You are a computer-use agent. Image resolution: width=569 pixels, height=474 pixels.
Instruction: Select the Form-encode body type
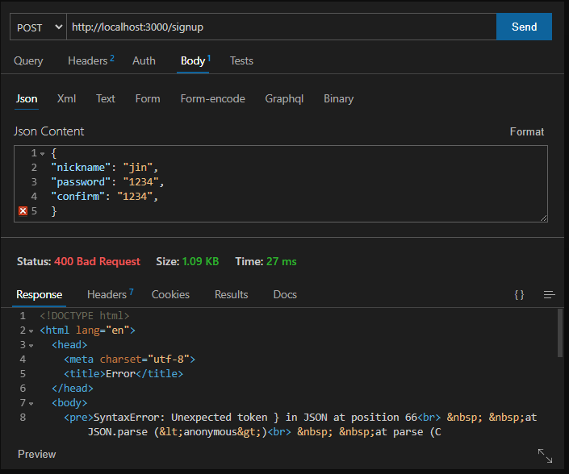coord(212,98)
